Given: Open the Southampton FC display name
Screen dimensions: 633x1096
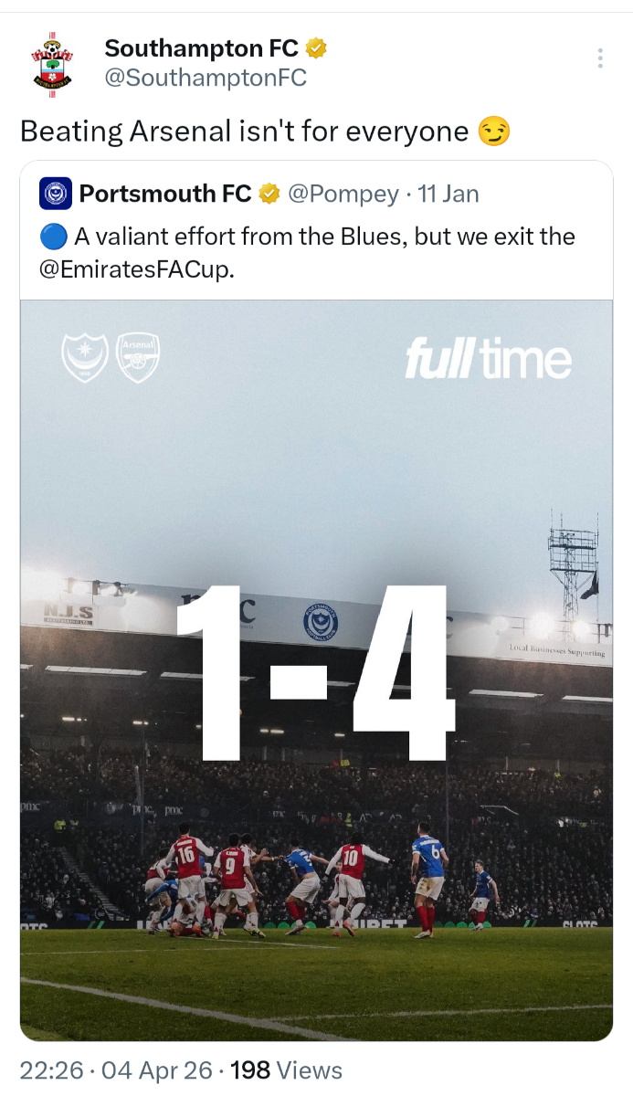Looking at the screenshot, I should pos(202,48).
